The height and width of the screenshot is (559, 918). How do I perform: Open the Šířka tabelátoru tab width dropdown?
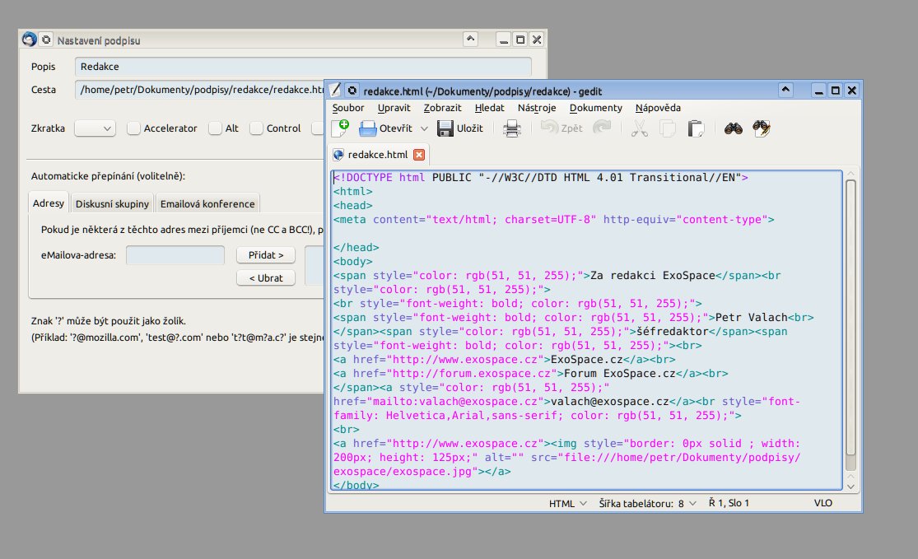[647, 503]
